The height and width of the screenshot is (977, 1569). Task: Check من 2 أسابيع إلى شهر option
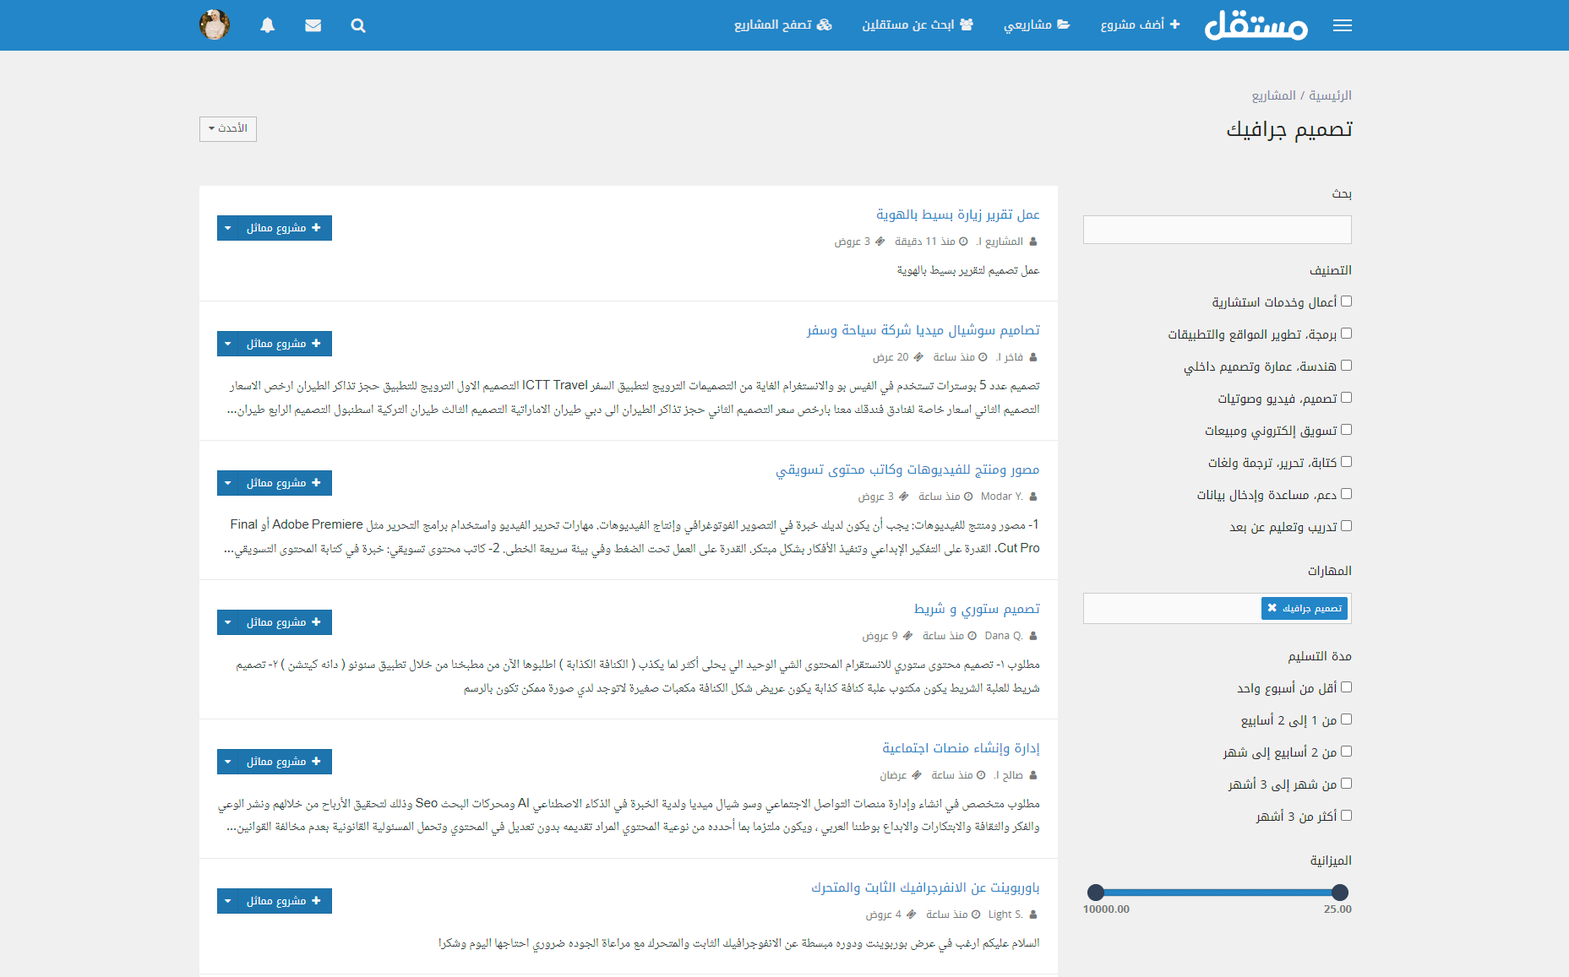pos(1346,752)
